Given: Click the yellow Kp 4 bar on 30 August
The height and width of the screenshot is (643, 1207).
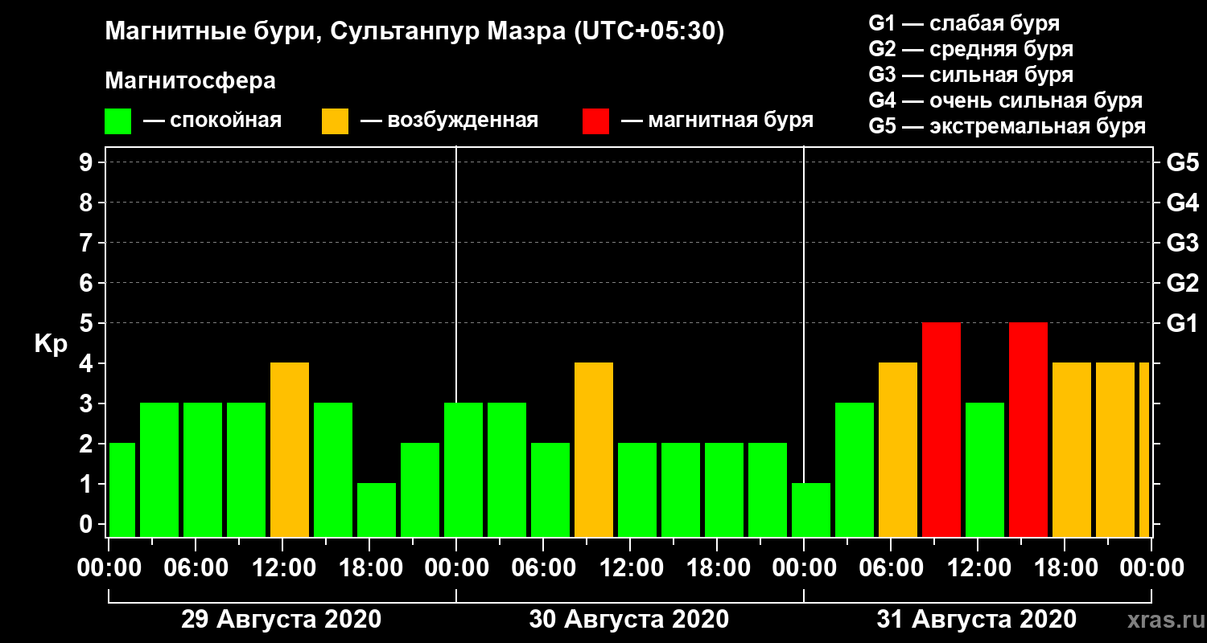Looking at the screenshot, I should pyautogui.click(x=594, y=450).
